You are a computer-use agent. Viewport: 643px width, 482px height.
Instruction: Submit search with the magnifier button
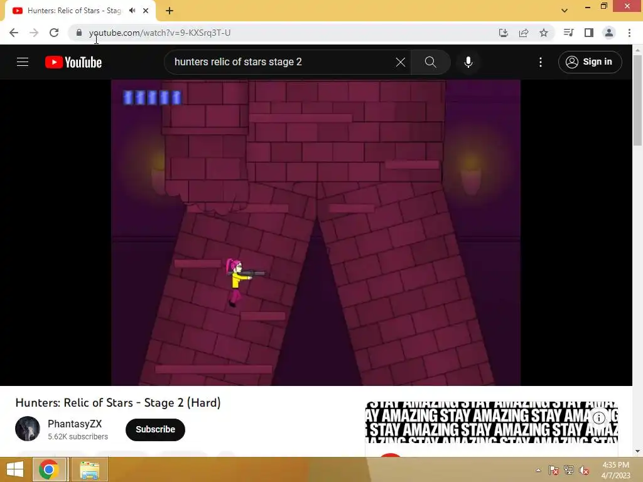(x=431, y=62)
